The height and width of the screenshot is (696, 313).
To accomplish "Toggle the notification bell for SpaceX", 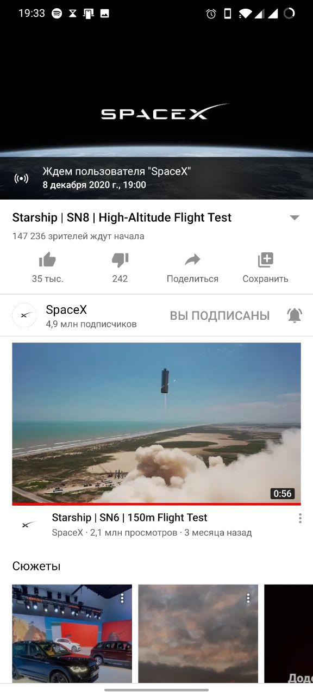I will pos(295,315).
